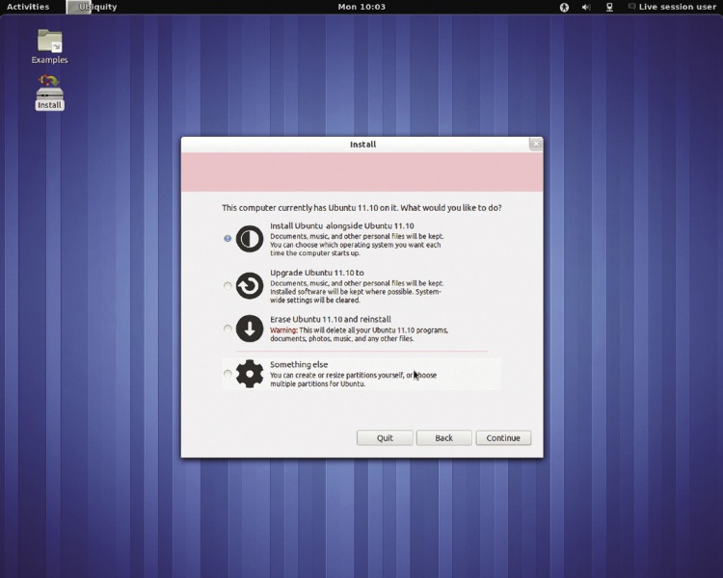Click the down-arrow erase and reinstall icon

(x=250, y=328)
